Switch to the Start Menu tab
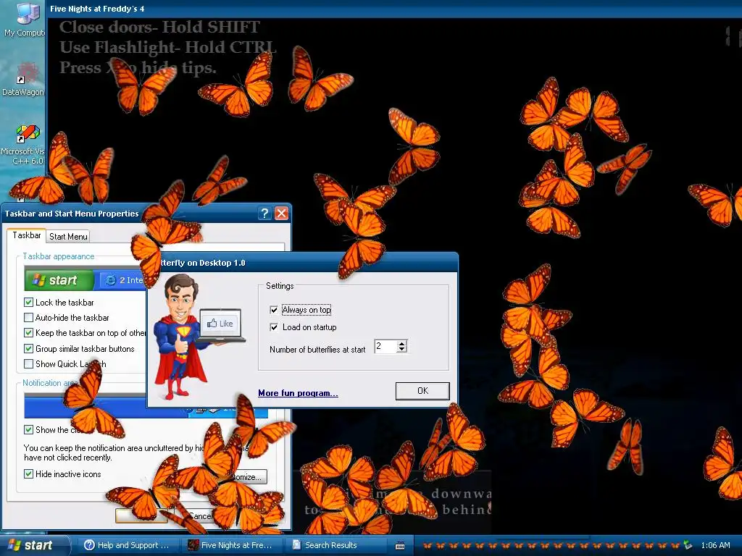Image resolution: width=742 pixels, height=556 pixels. pos(68,237)
